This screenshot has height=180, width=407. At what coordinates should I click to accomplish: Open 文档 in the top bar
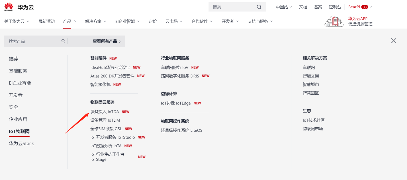point(303,7)
